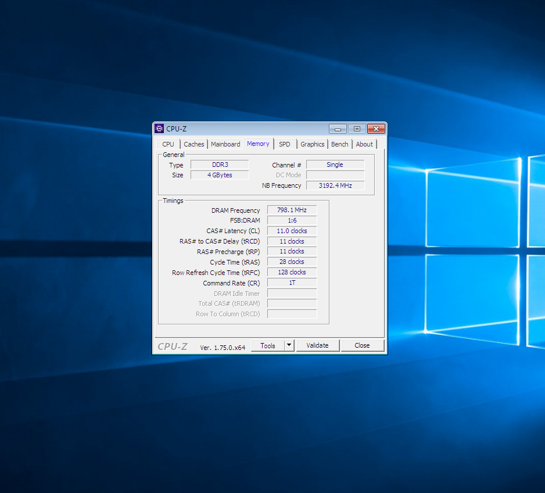
Task: Click the Channel # field showing Single
Action: (335, 165)
